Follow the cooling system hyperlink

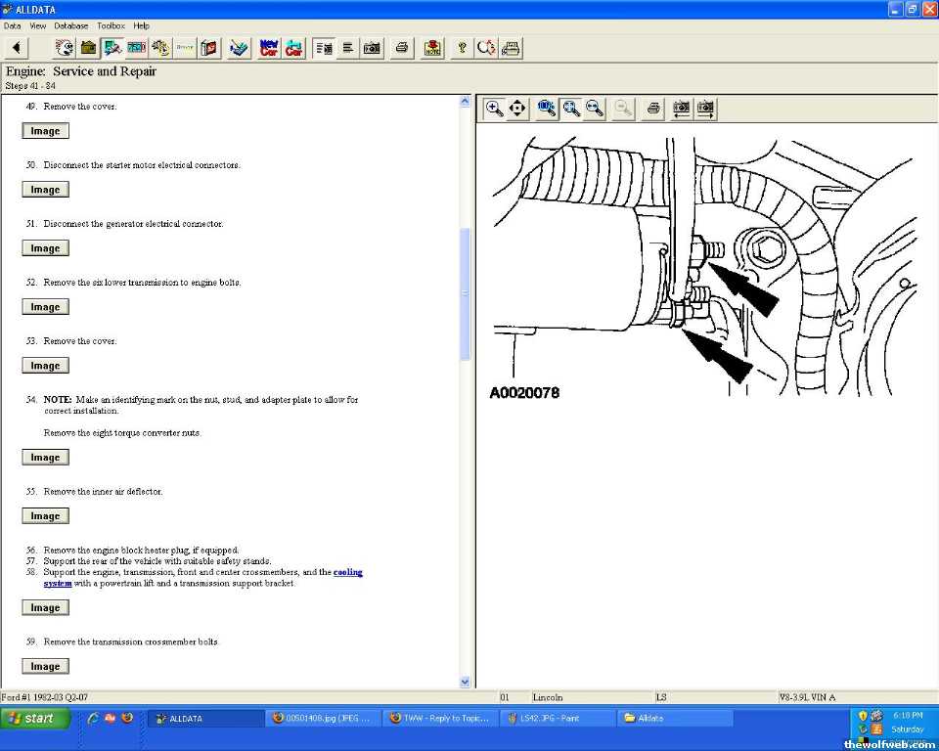[347, 572]
